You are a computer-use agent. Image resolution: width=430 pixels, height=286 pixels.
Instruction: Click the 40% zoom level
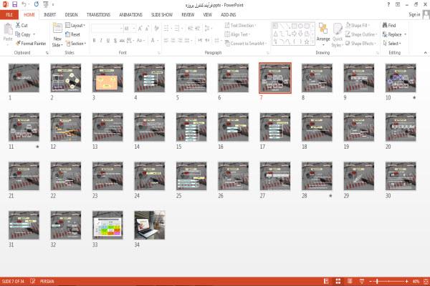(416, 281)
